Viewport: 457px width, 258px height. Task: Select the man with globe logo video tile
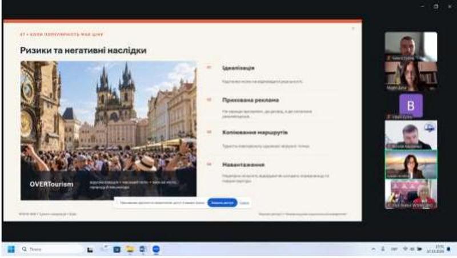pos(411,135)
